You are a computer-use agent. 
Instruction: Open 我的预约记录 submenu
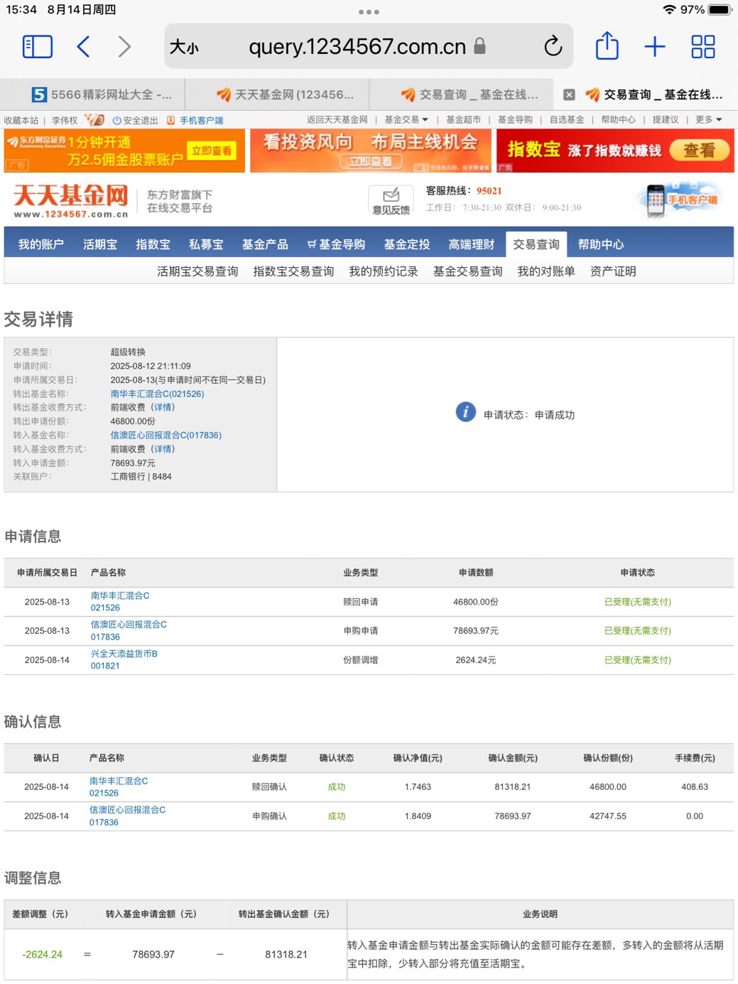[x=384, y=271]
